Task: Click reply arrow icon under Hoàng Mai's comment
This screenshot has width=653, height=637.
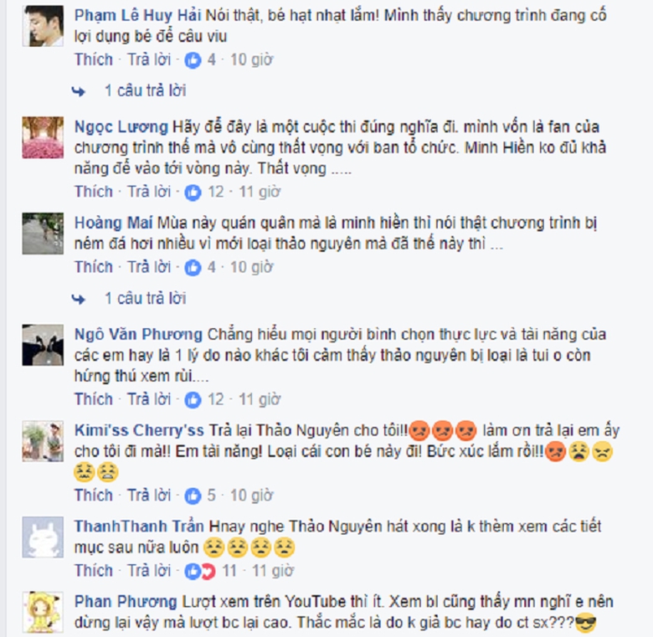Action: [x=79, y=299]
